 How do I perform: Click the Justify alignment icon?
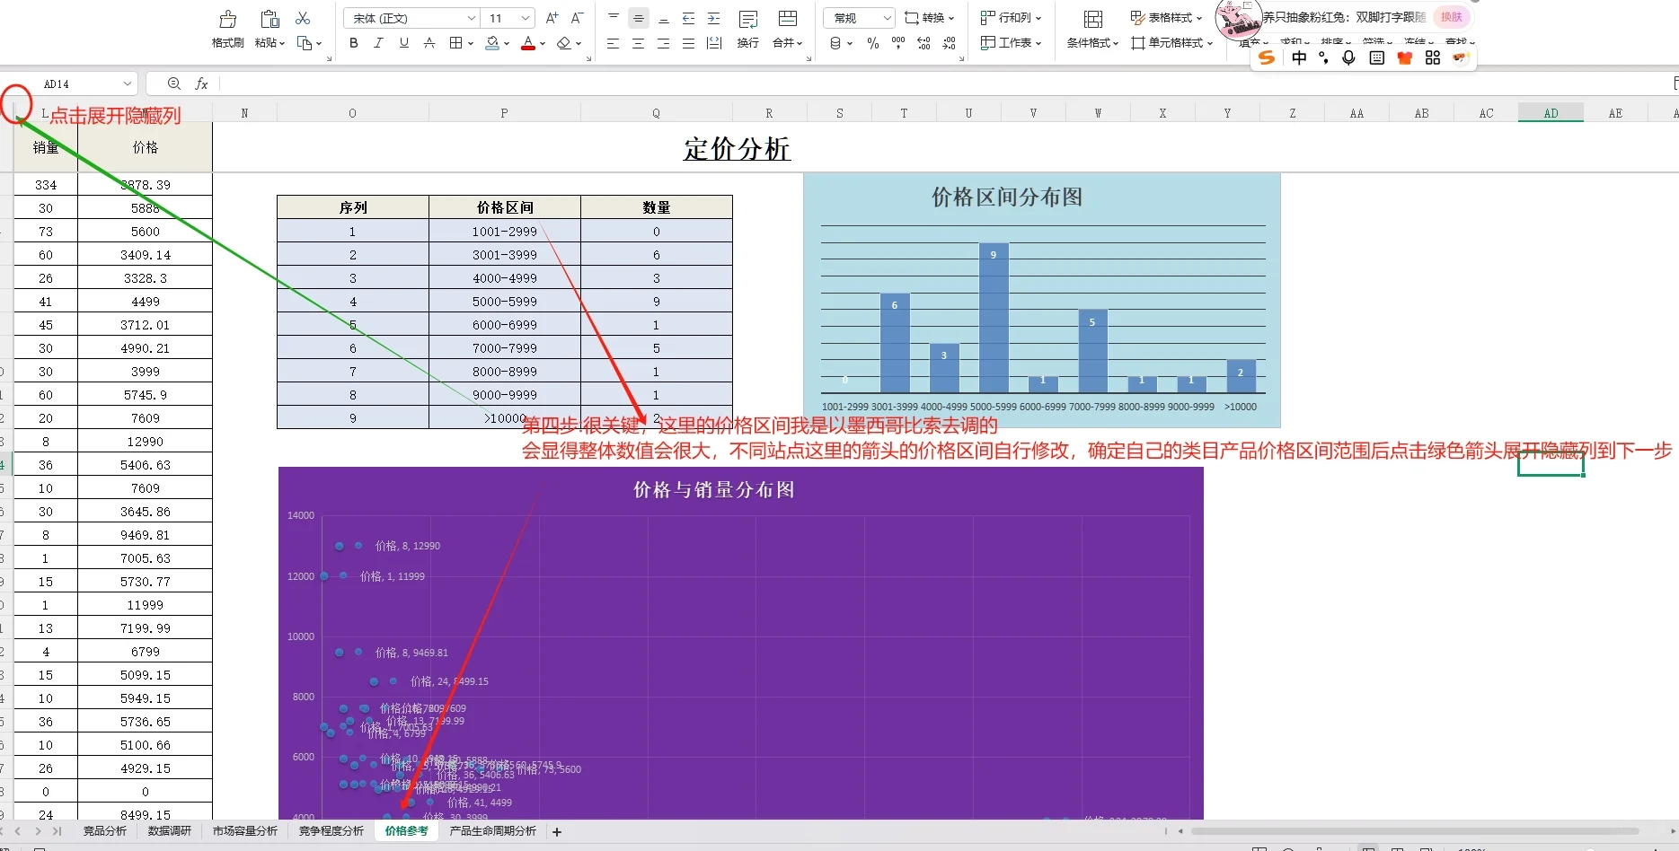click(x=689, y=43)
